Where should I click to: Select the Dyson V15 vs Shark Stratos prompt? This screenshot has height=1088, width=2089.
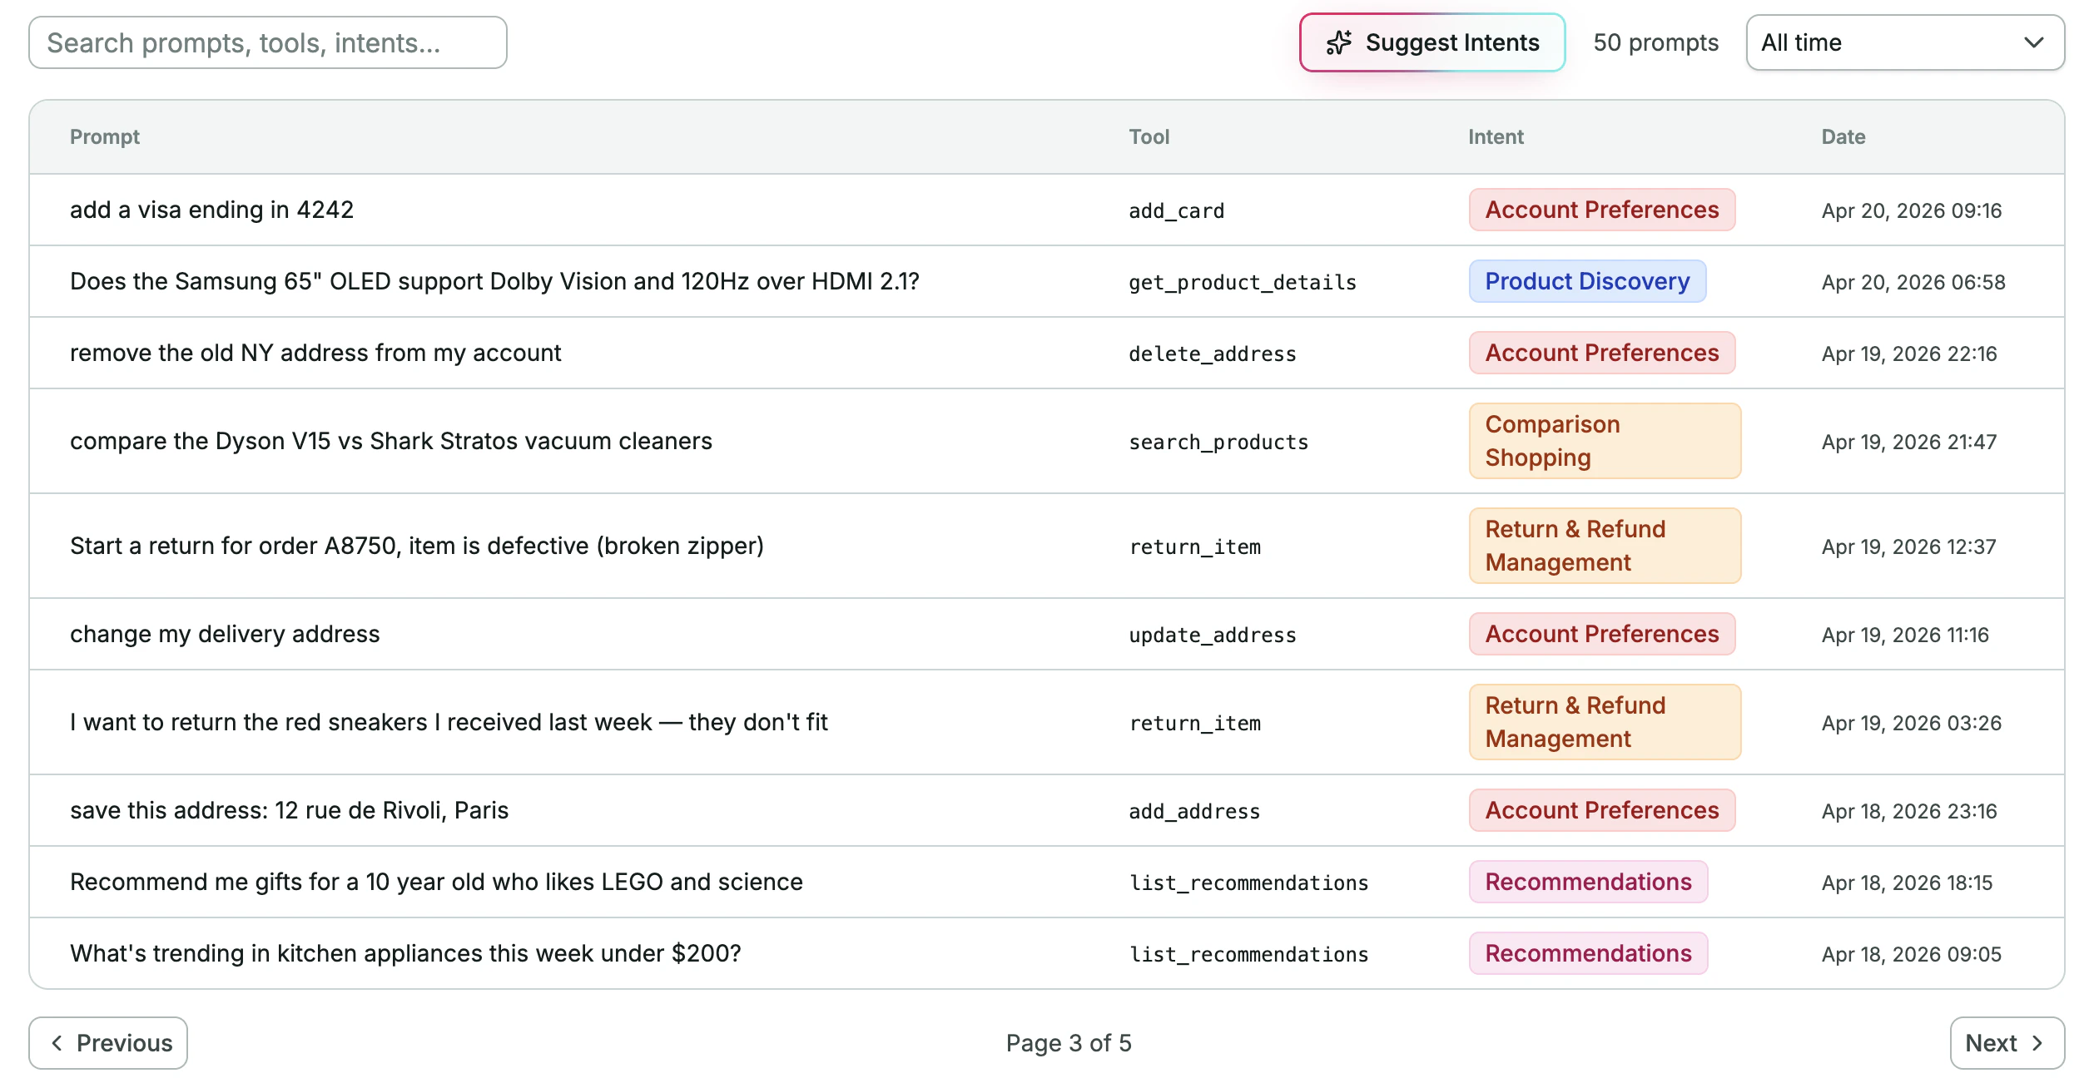click(391, 441)
